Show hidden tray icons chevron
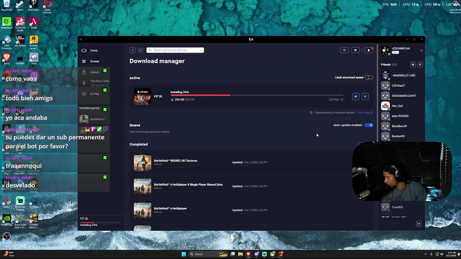Viewport: 461px width, 259px height. [425, 254]
